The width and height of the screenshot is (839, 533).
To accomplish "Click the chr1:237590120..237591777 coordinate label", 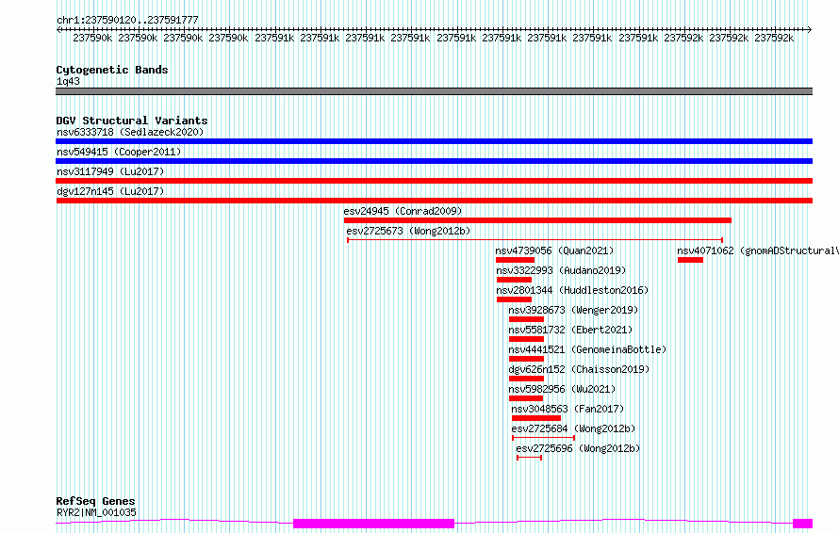I will coord(127,20).
